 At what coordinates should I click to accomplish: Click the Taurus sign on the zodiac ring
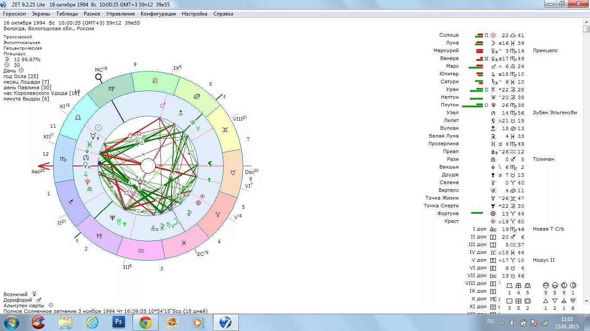click(233, 172)
